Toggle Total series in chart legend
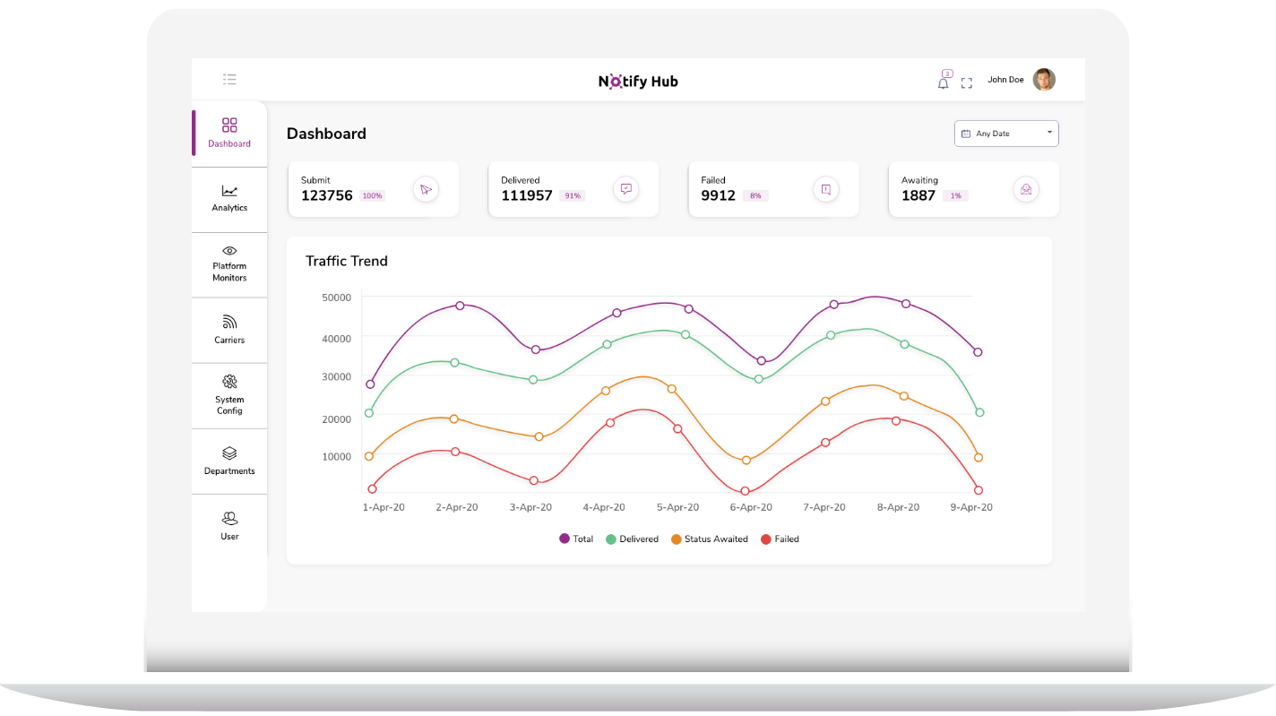This screenshot has height=716, width=1276. tap(576, 539)
